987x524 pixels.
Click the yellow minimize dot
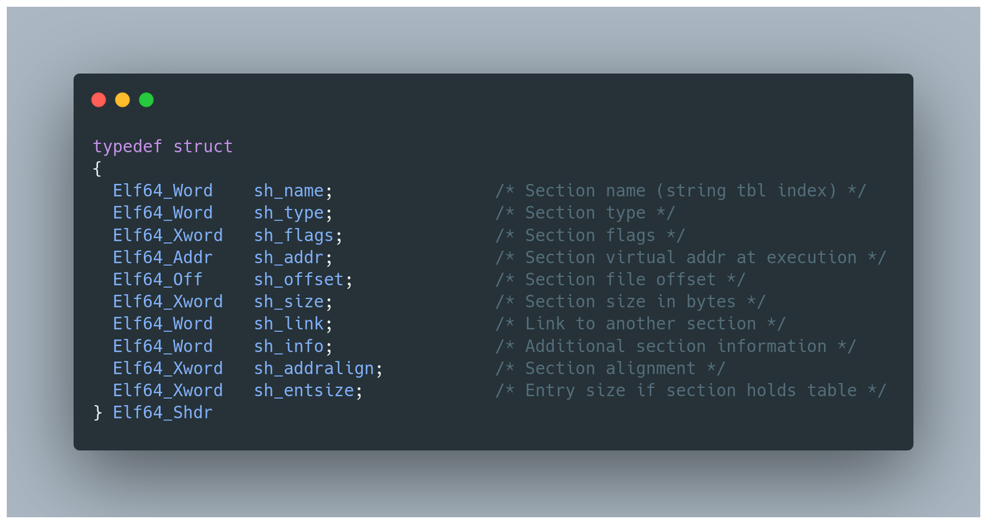(x=122, y=100)
